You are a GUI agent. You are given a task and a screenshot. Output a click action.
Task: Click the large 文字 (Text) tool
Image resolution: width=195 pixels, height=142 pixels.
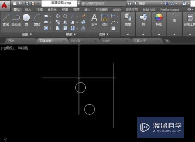click(94, 21)
